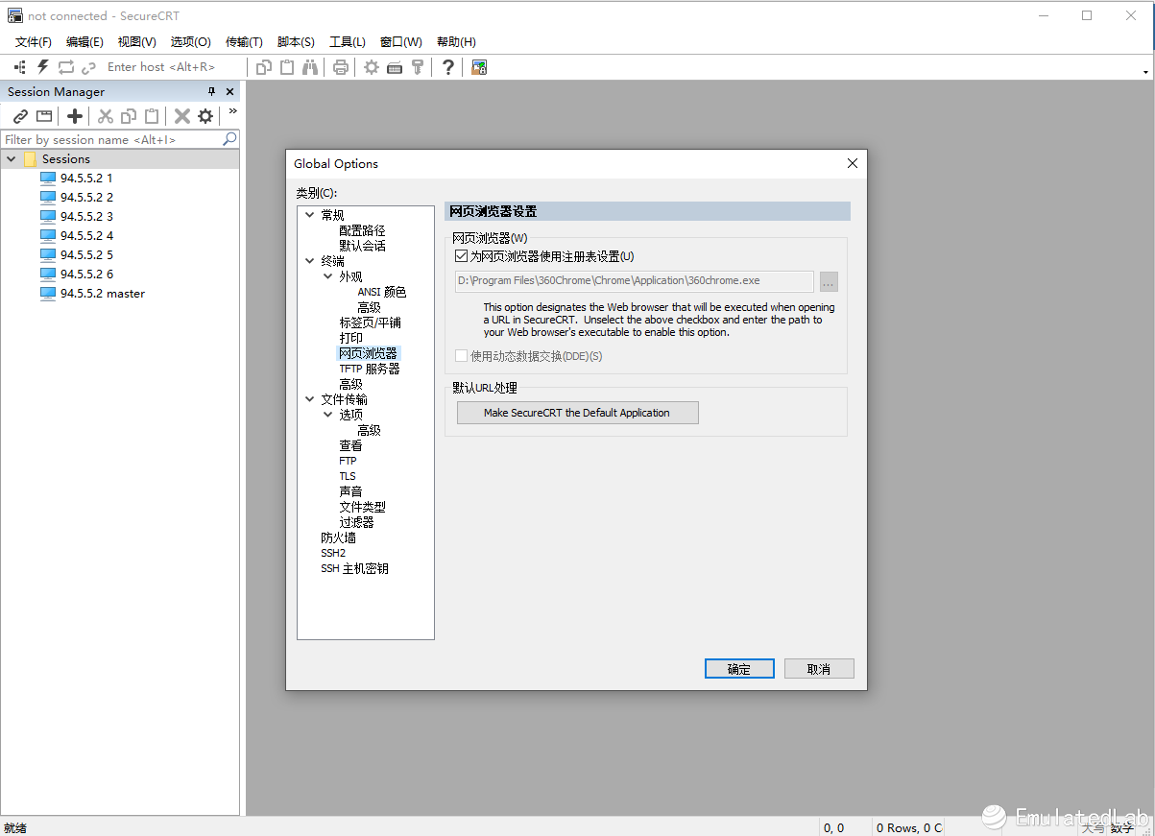Open the 窗口(W) menu
This screenshot has width=1155, height=836.
(400, 41)
